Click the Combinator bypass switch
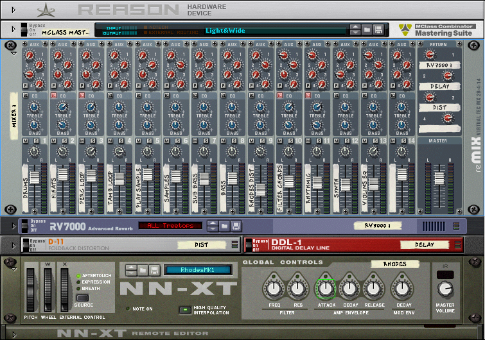 point(24,30)
